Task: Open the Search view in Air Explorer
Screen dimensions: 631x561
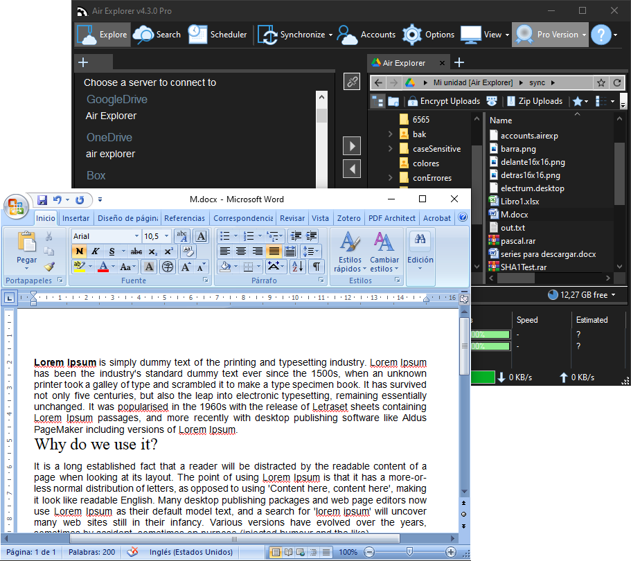Action: pyautogui.click(x=157, y=35)
